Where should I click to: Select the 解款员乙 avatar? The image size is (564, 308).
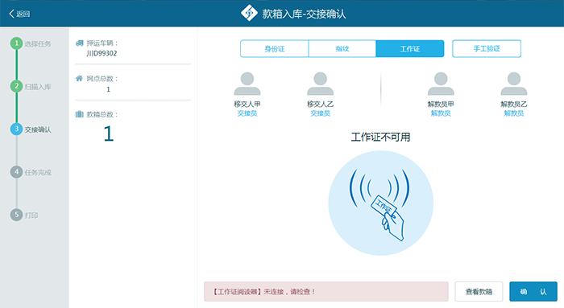click(514, 84)
